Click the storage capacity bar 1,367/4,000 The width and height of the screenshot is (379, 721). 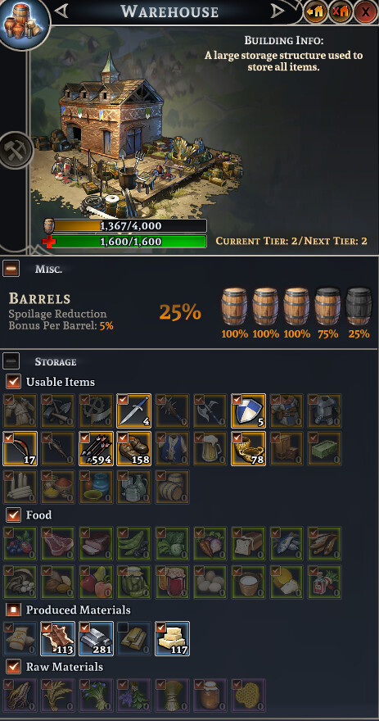point(125,226)
